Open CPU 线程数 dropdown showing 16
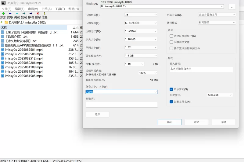This screenshot has width=244, height=162. coord(134,64)
